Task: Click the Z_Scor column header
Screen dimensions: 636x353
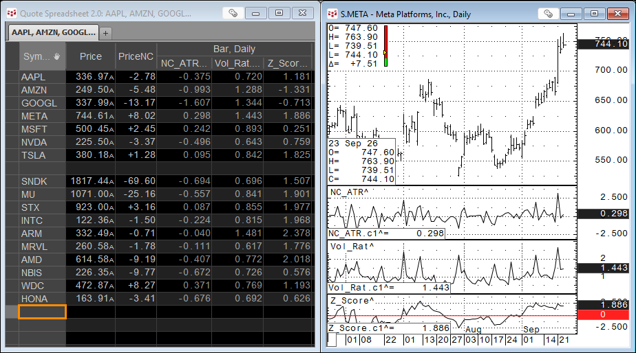Action: 288,63
